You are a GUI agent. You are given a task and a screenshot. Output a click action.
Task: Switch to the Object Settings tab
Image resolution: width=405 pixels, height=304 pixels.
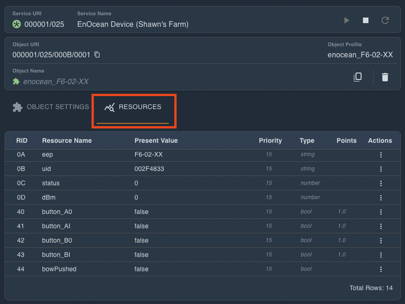(50, 107)
